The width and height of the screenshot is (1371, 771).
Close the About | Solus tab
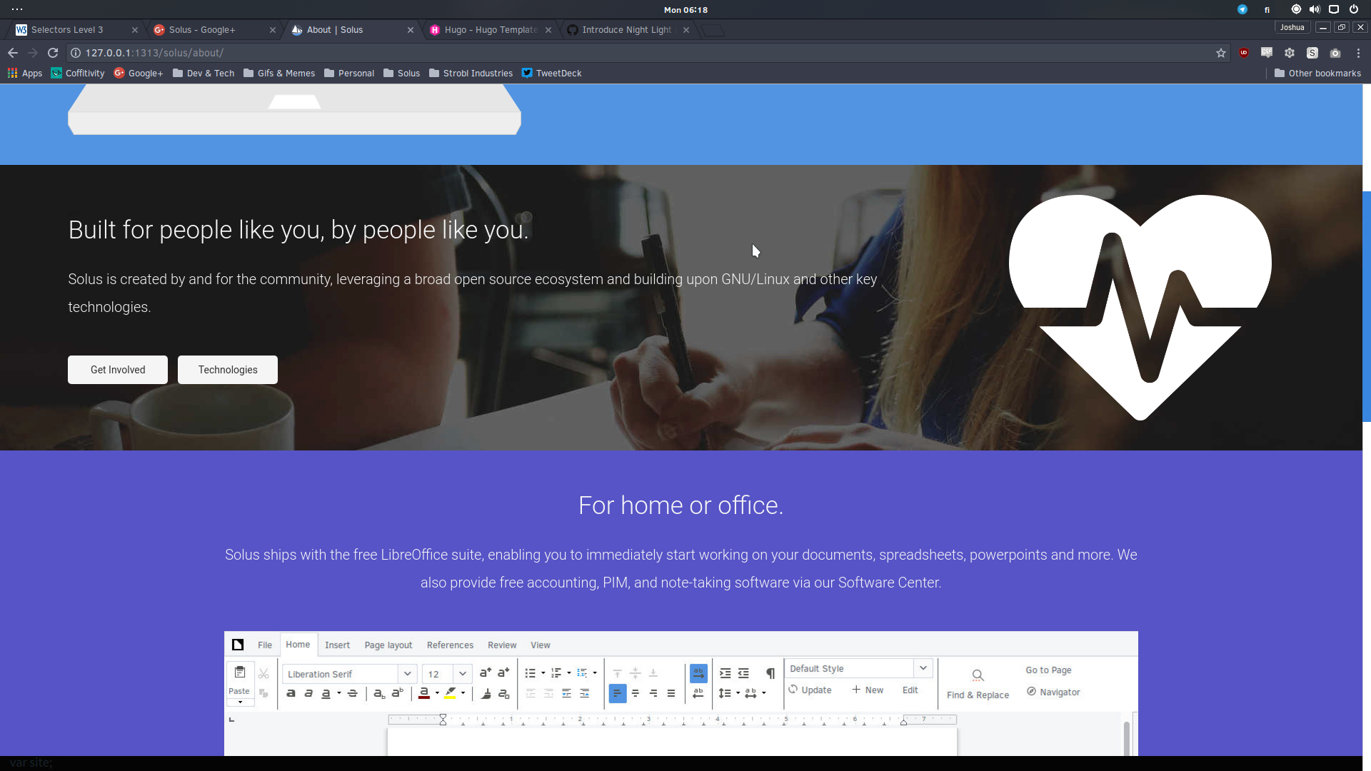(411, 30)
